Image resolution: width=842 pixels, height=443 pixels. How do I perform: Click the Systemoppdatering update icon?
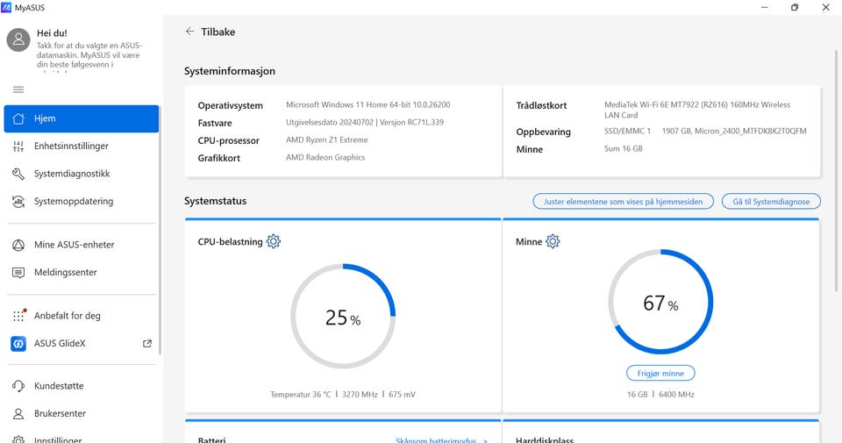pyautogui.click(x=18, y=202)
